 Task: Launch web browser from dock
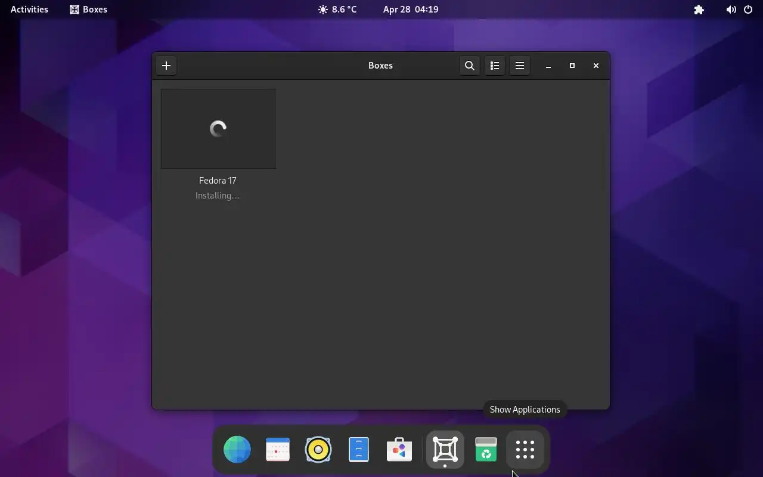237,450
